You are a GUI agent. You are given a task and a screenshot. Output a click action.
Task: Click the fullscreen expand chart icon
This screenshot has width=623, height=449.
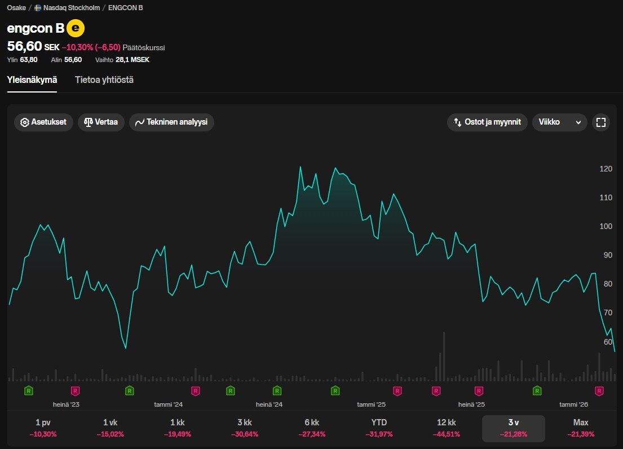pyautogui.click(x=600, y=122)
